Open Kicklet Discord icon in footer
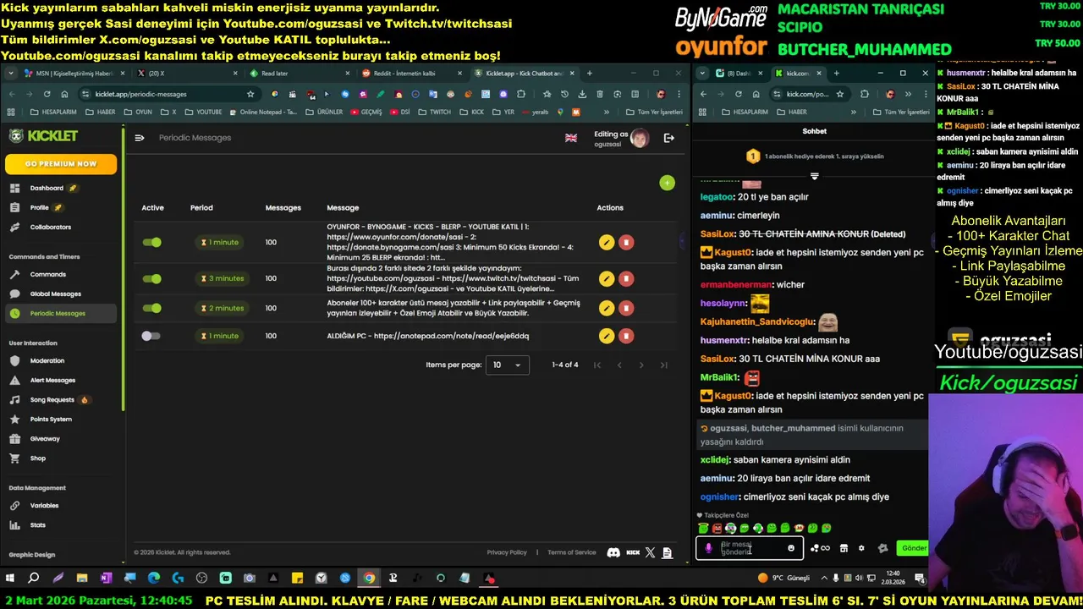The height and width of the screenshot is (609, 1083). tap(613, 552)
